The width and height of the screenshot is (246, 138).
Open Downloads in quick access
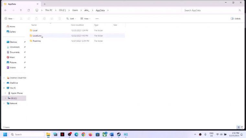[x=15, y=47]
